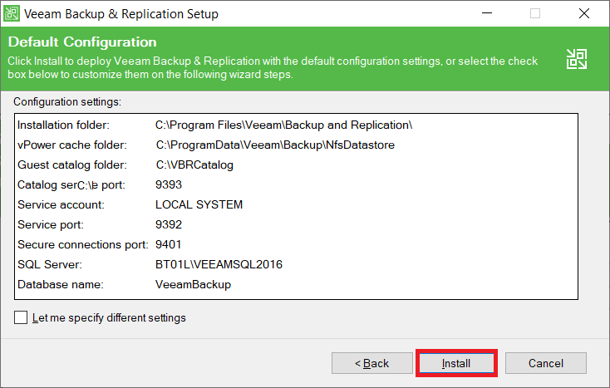Click the SQL Server value BT01L\VEEAMSQL2016
Viewport: 610px width, 388px height.
pos(219,264)
